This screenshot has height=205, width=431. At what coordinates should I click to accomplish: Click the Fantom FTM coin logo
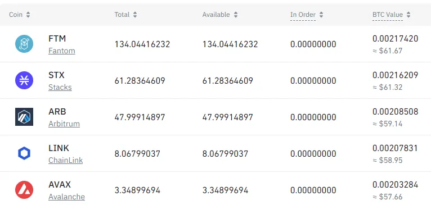[x=24, y=44]
